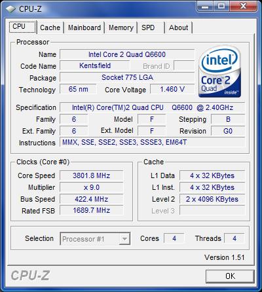This screenshot has height=292, width=262.
Task: Open the Mainboard tab
Action: click(84, 27)
